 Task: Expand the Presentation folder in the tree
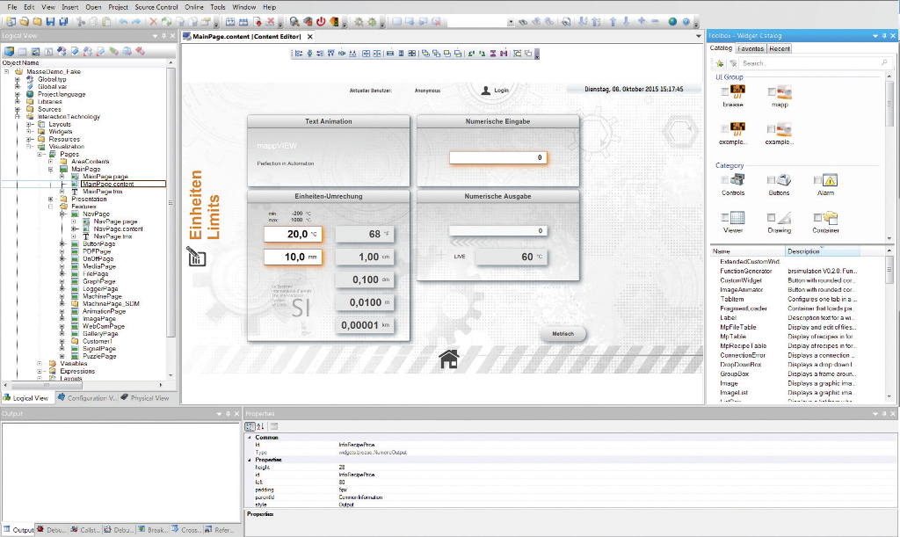(x=51, y=200)
